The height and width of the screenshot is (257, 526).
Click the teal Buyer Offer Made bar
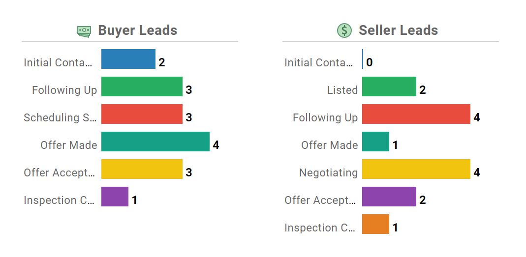155,142
